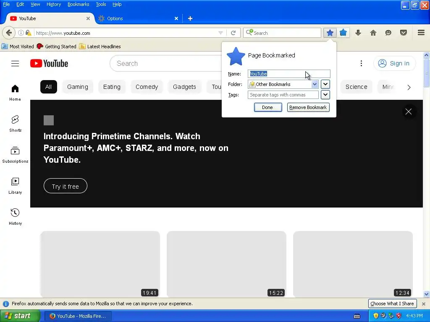Open YouTube settings three-dot menu

(x=361, y=64)
